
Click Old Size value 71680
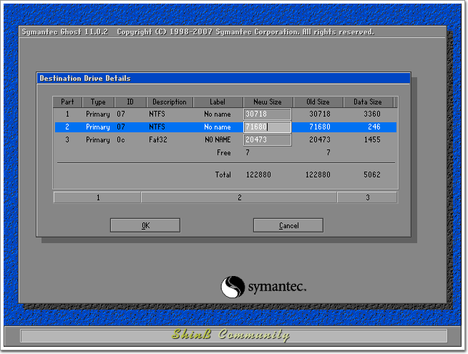320,127
